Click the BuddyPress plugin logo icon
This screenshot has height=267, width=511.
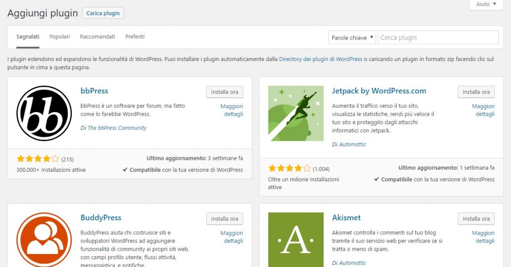pyautogui.click(x=44, y=240)
